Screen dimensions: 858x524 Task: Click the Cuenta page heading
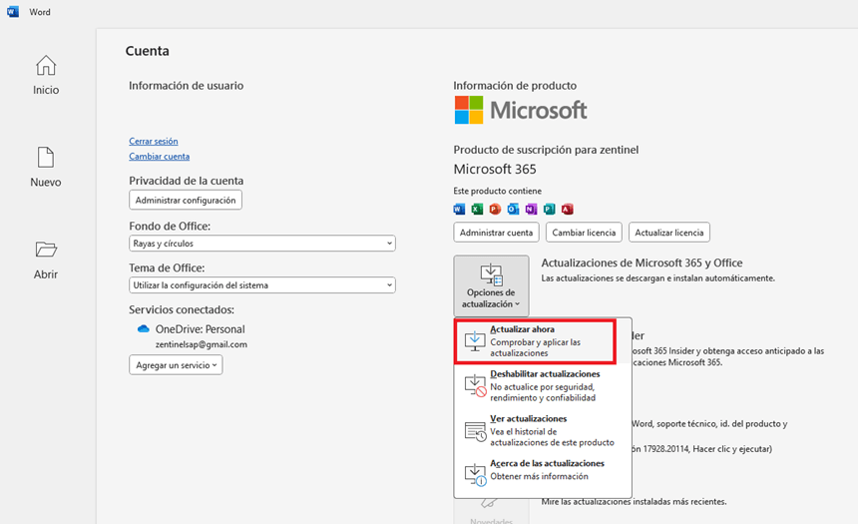tap(148, 51)
